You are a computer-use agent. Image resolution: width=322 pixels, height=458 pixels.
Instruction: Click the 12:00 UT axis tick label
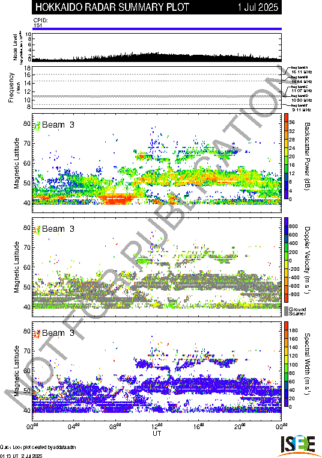pyautogui.click(x=157, y=427)
